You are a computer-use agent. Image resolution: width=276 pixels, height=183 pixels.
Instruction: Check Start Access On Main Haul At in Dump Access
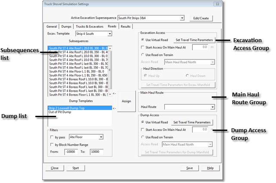click(x=143, y=130)
